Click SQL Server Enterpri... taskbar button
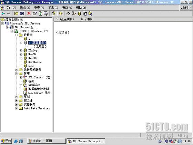This screenshot has height=145, width=193. (86, 141)
